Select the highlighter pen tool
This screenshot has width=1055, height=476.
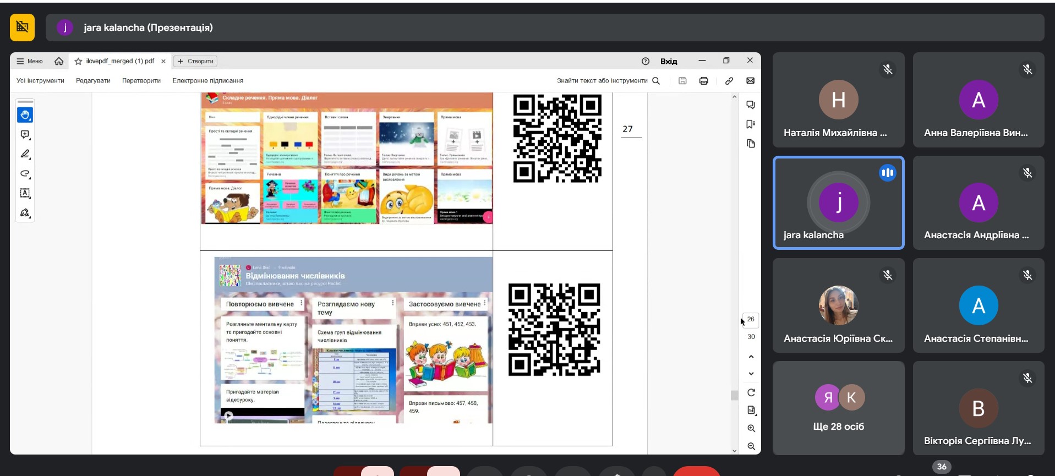point(25,154)
